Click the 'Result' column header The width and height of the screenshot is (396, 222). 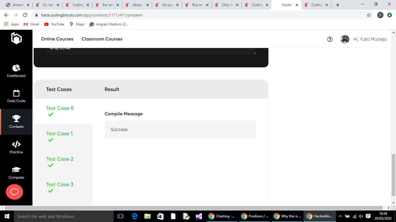point(112,89)
